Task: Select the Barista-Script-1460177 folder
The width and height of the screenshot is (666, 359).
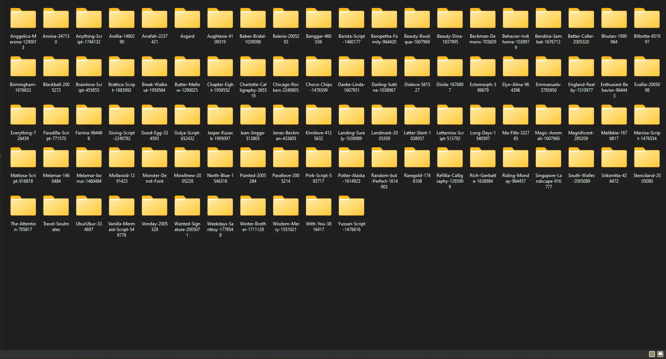Action: click(x=351, y=26)
